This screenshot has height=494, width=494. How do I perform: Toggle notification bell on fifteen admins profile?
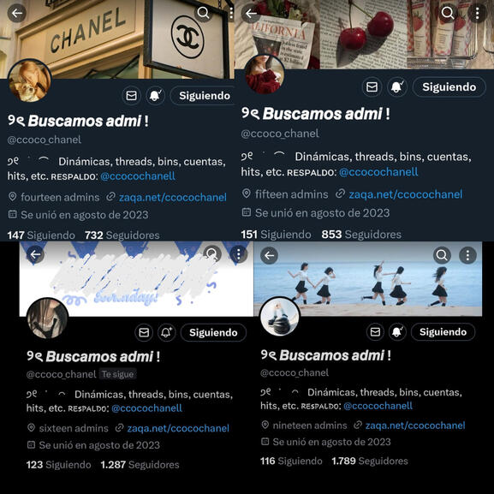[396, 87]
